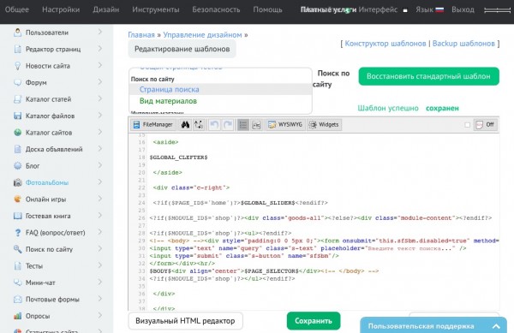Image resolution: width=514 pixels, height=333 pixels.
Task: Expand Каталог файлов chevron
Action: [100, 116]
